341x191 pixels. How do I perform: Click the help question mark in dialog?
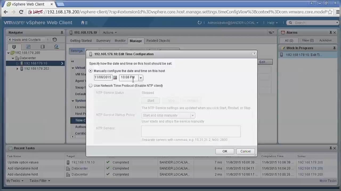pos(254,54)
